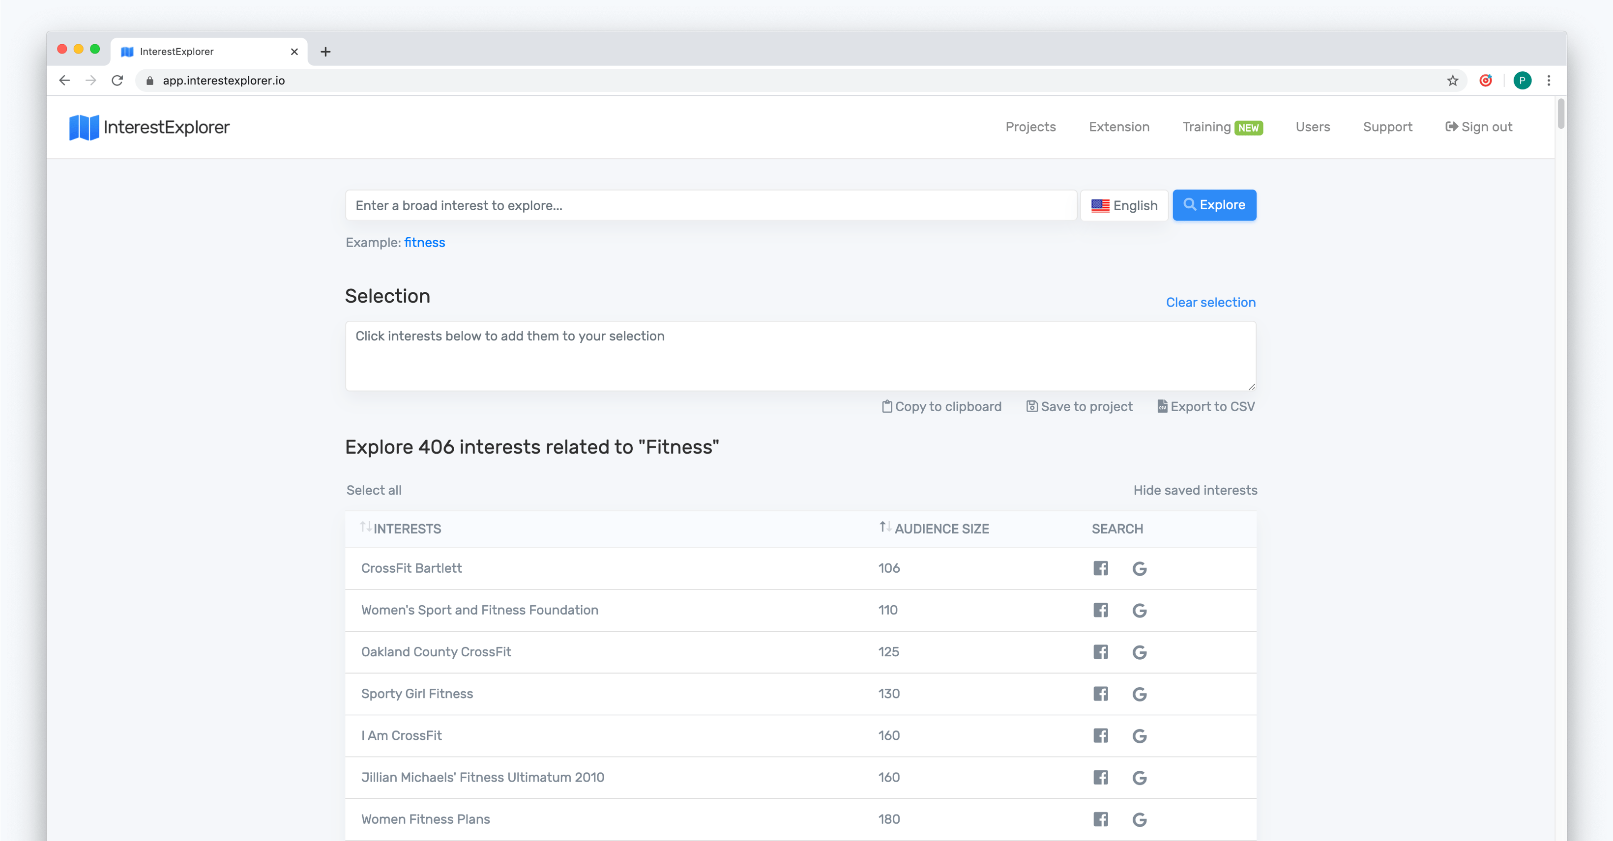Select the InterestExplorer browser tab

(x=208, y=52)
